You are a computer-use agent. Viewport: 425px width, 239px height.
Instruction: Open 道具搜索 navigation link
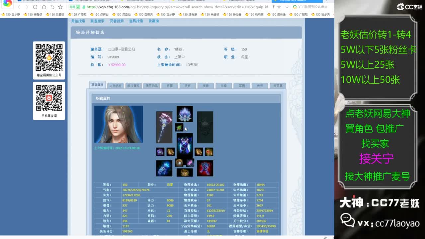(136, 21)
